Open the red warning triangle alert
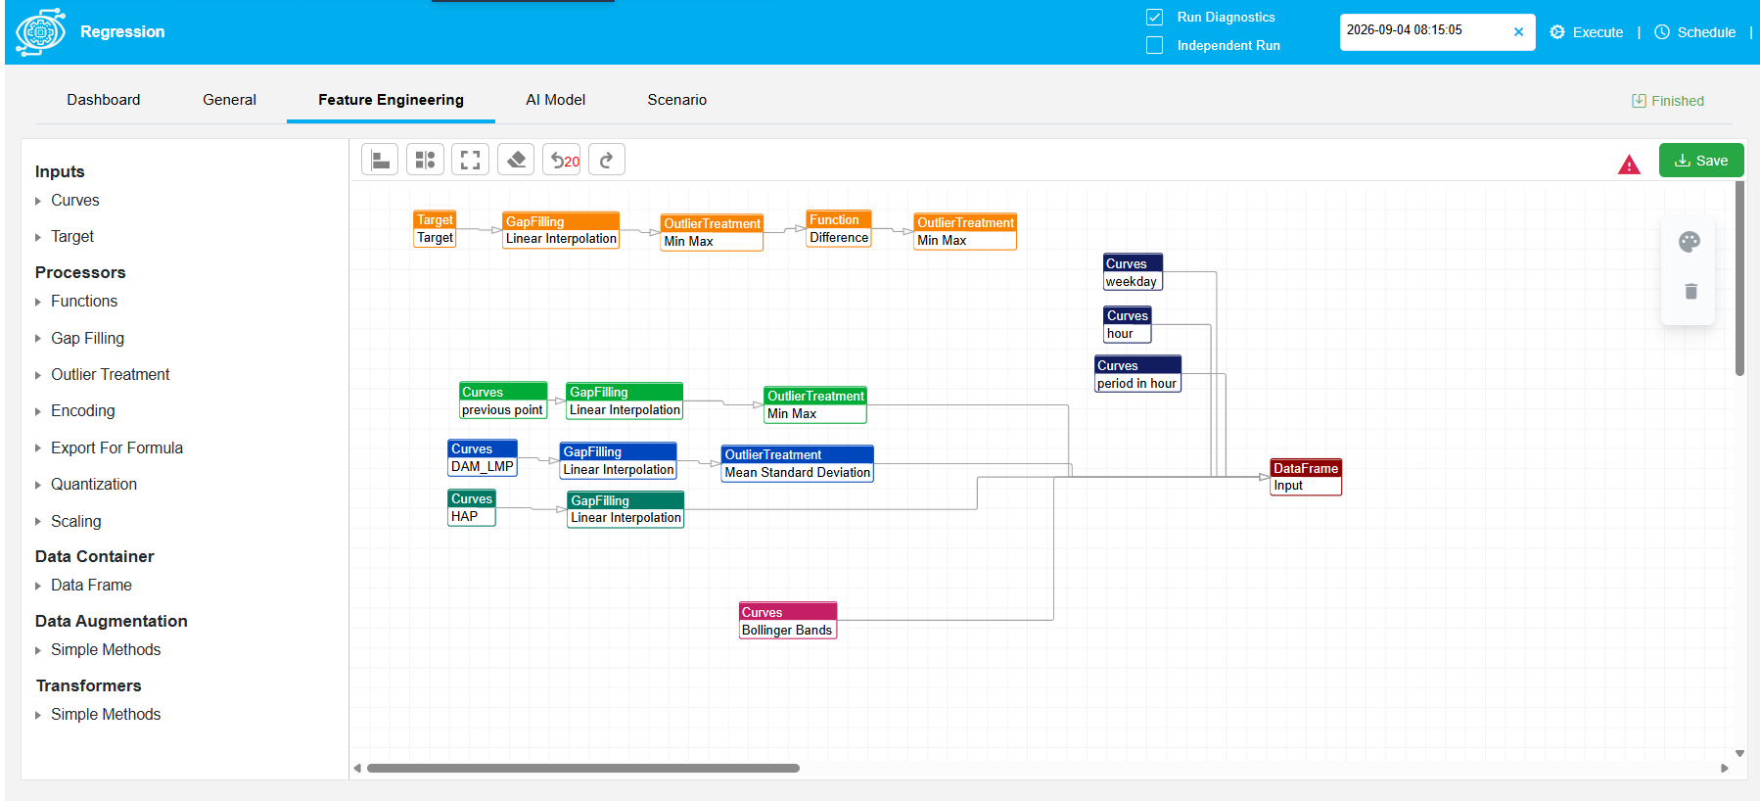This screenshot has height=801, width=1760. pos(1629,165)
